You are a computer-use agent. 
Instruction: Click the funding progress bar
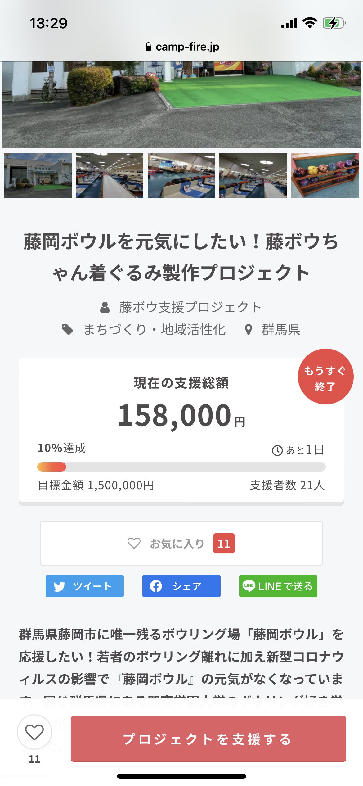pyautogui.click(x=181, y=467)
